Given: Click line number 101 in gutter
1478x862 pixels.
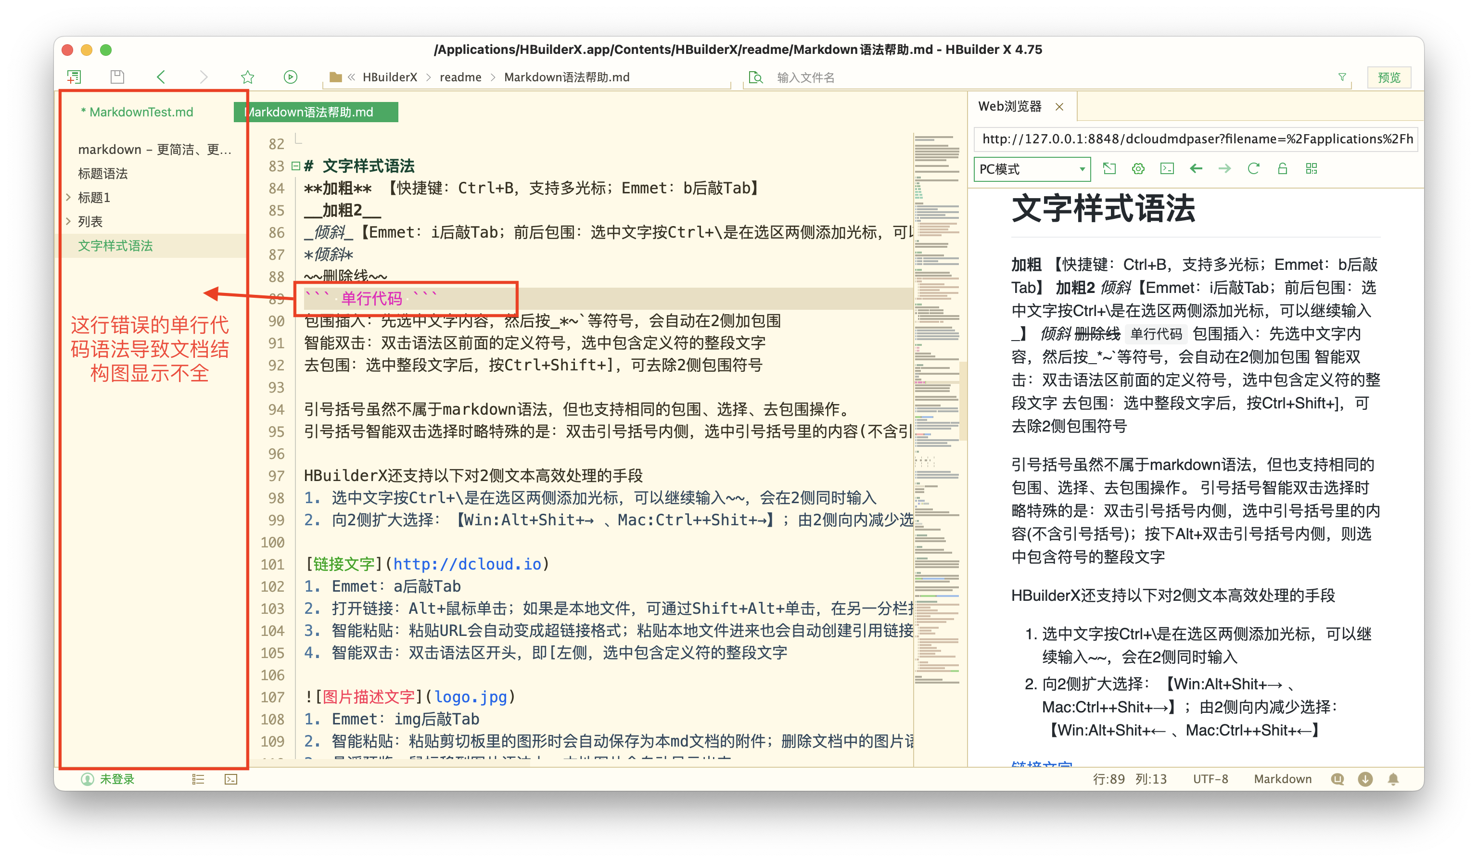Looking at the screenshot, I should [x=273, y=564].
